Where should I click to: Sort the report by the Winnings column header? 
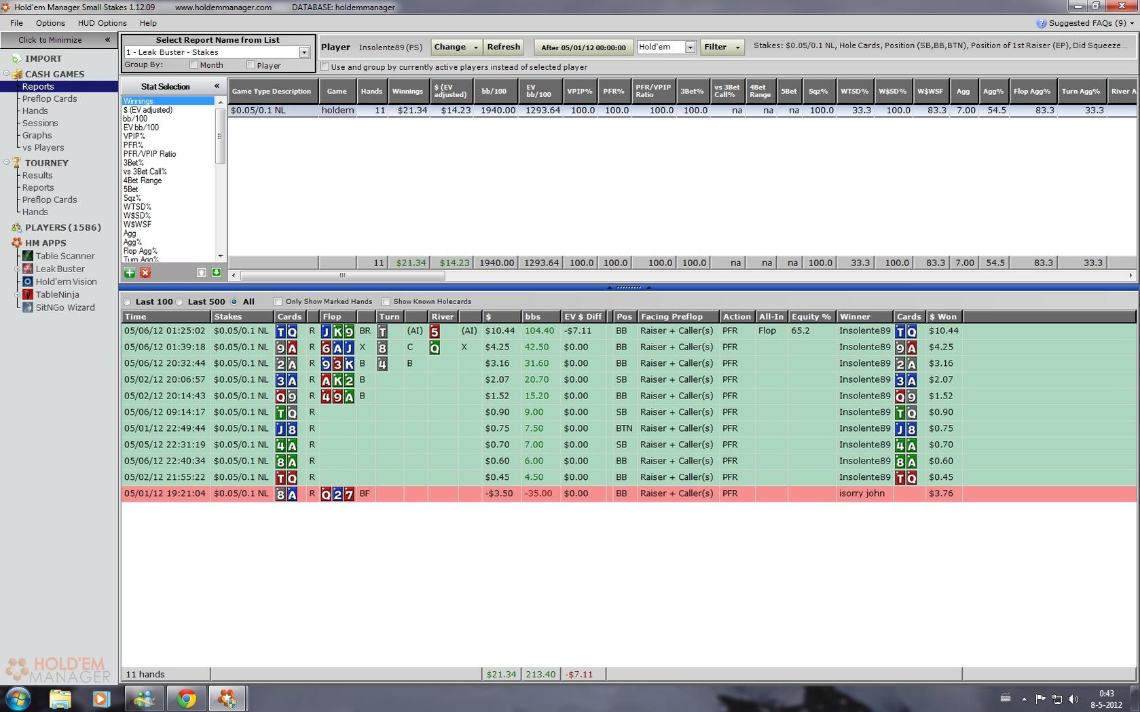tap(407, 91)
